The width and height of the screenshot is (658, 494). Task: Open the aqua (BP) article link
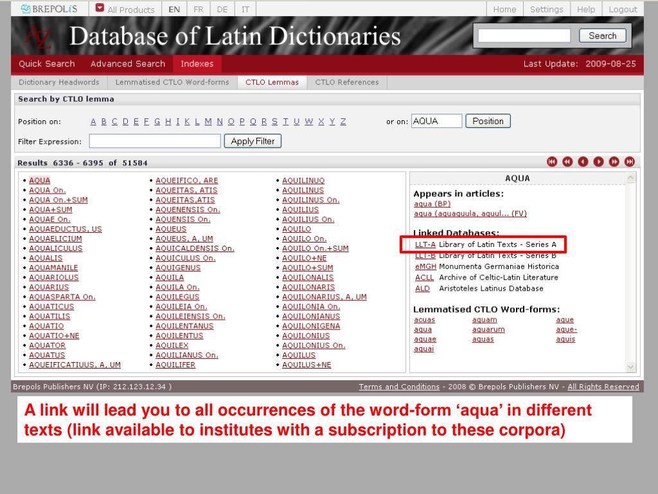pyautogui.click(x=432, y=204)
